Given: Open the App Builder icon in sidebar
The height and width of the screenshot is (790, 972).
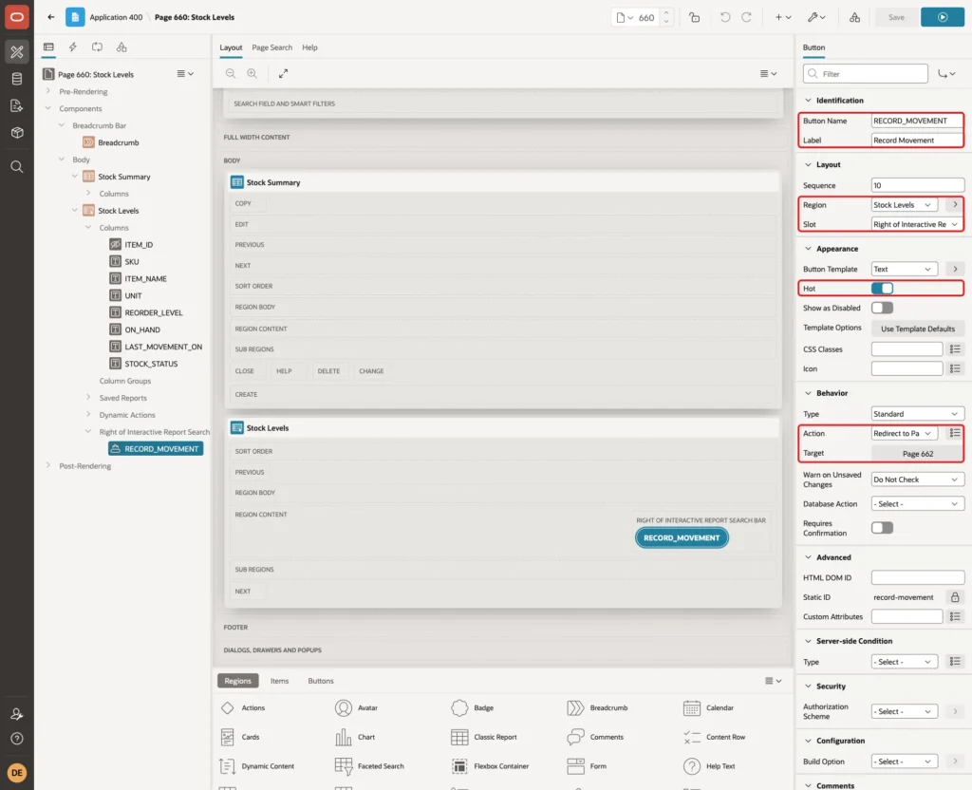Looking at the screenshot, I should 17,51.
